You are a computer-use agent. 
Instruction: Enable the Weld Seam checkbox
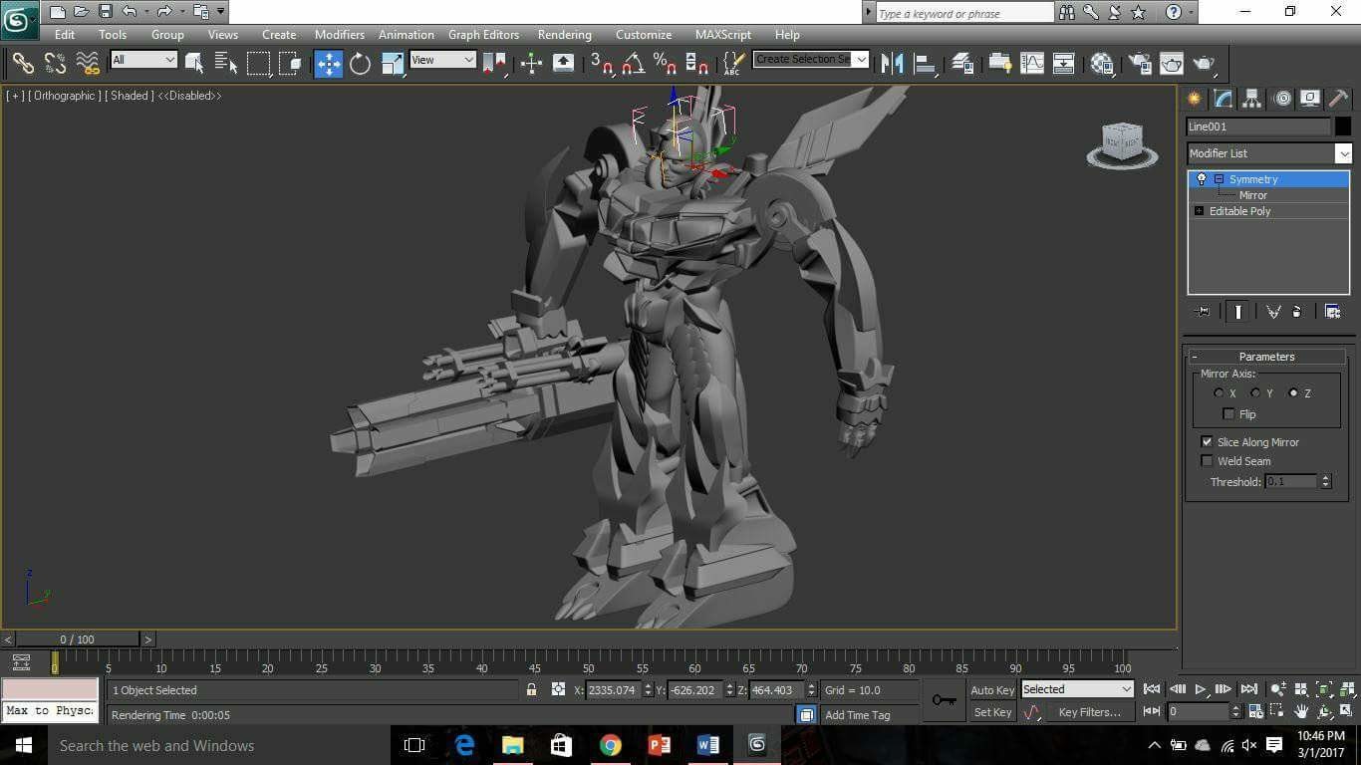click(x=1208, y=460)
